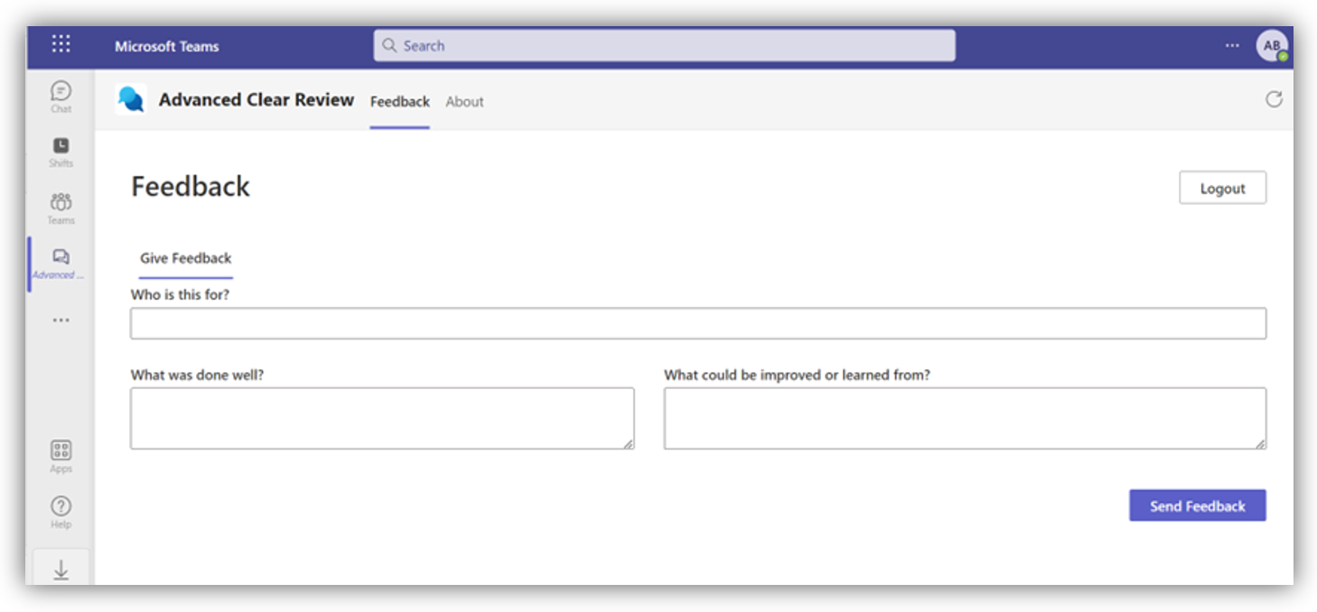Image resolution: width=1317 pixels, height=612 pixels.
Task: Open the Help icon in sidebar
Action: click(61, 510)
